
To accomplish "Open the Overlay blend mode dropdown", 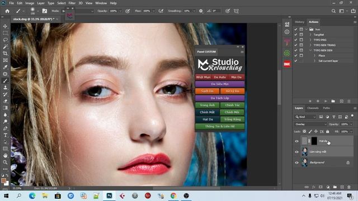I will point(310,124).
